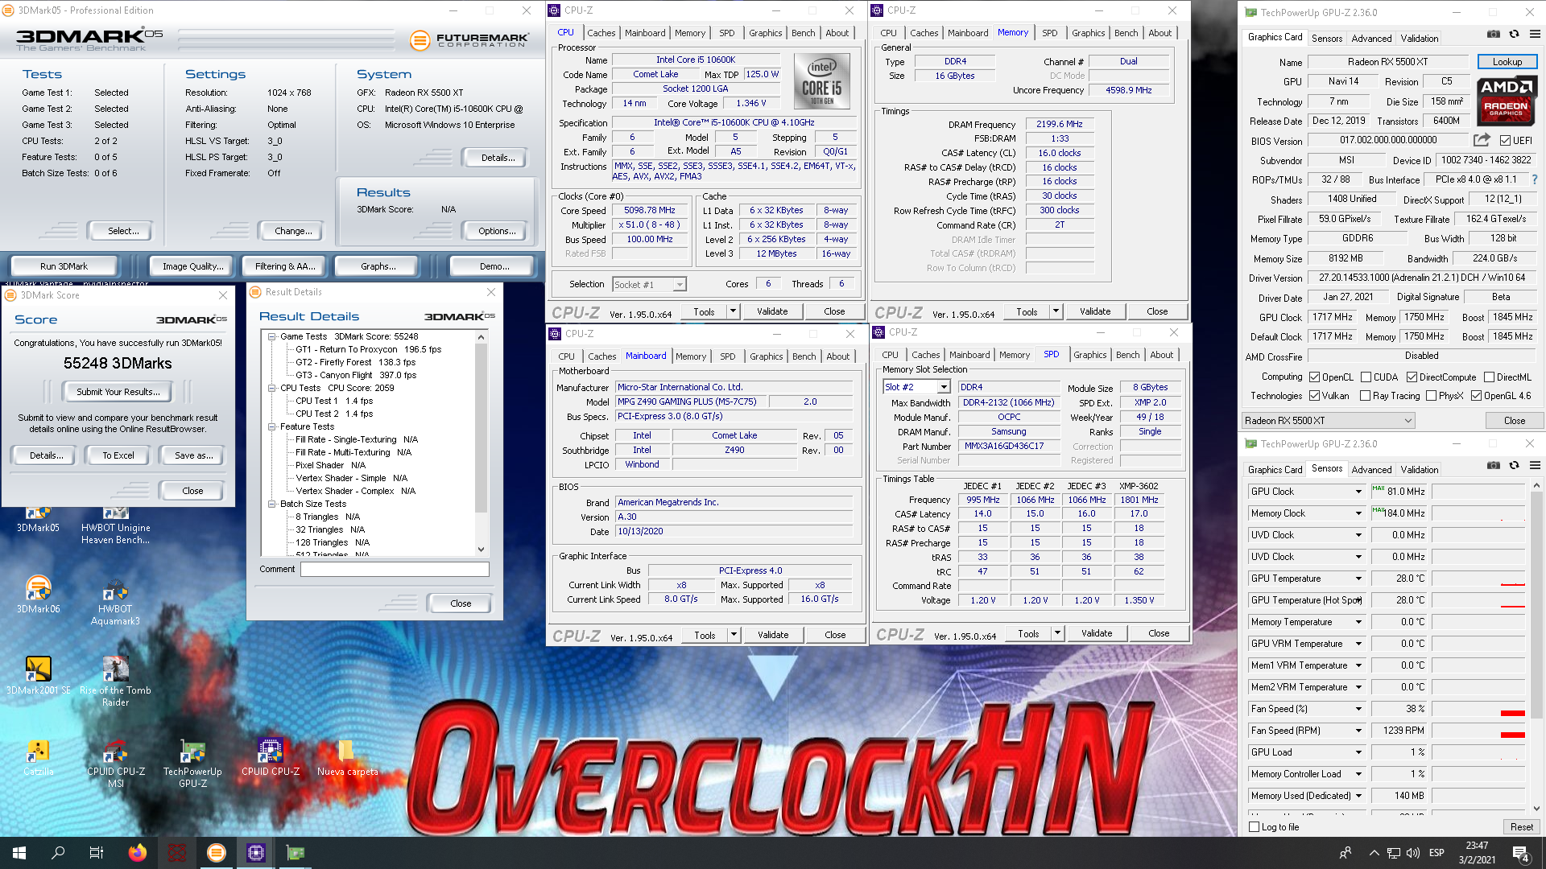Click the Comment input field
This screenshot has width=1546, height=869.
pyautogui.click(x=395, y=570)
